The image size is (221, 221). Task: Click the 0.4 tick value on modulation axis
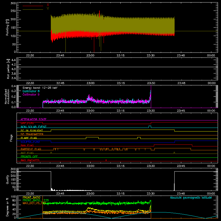14,86
